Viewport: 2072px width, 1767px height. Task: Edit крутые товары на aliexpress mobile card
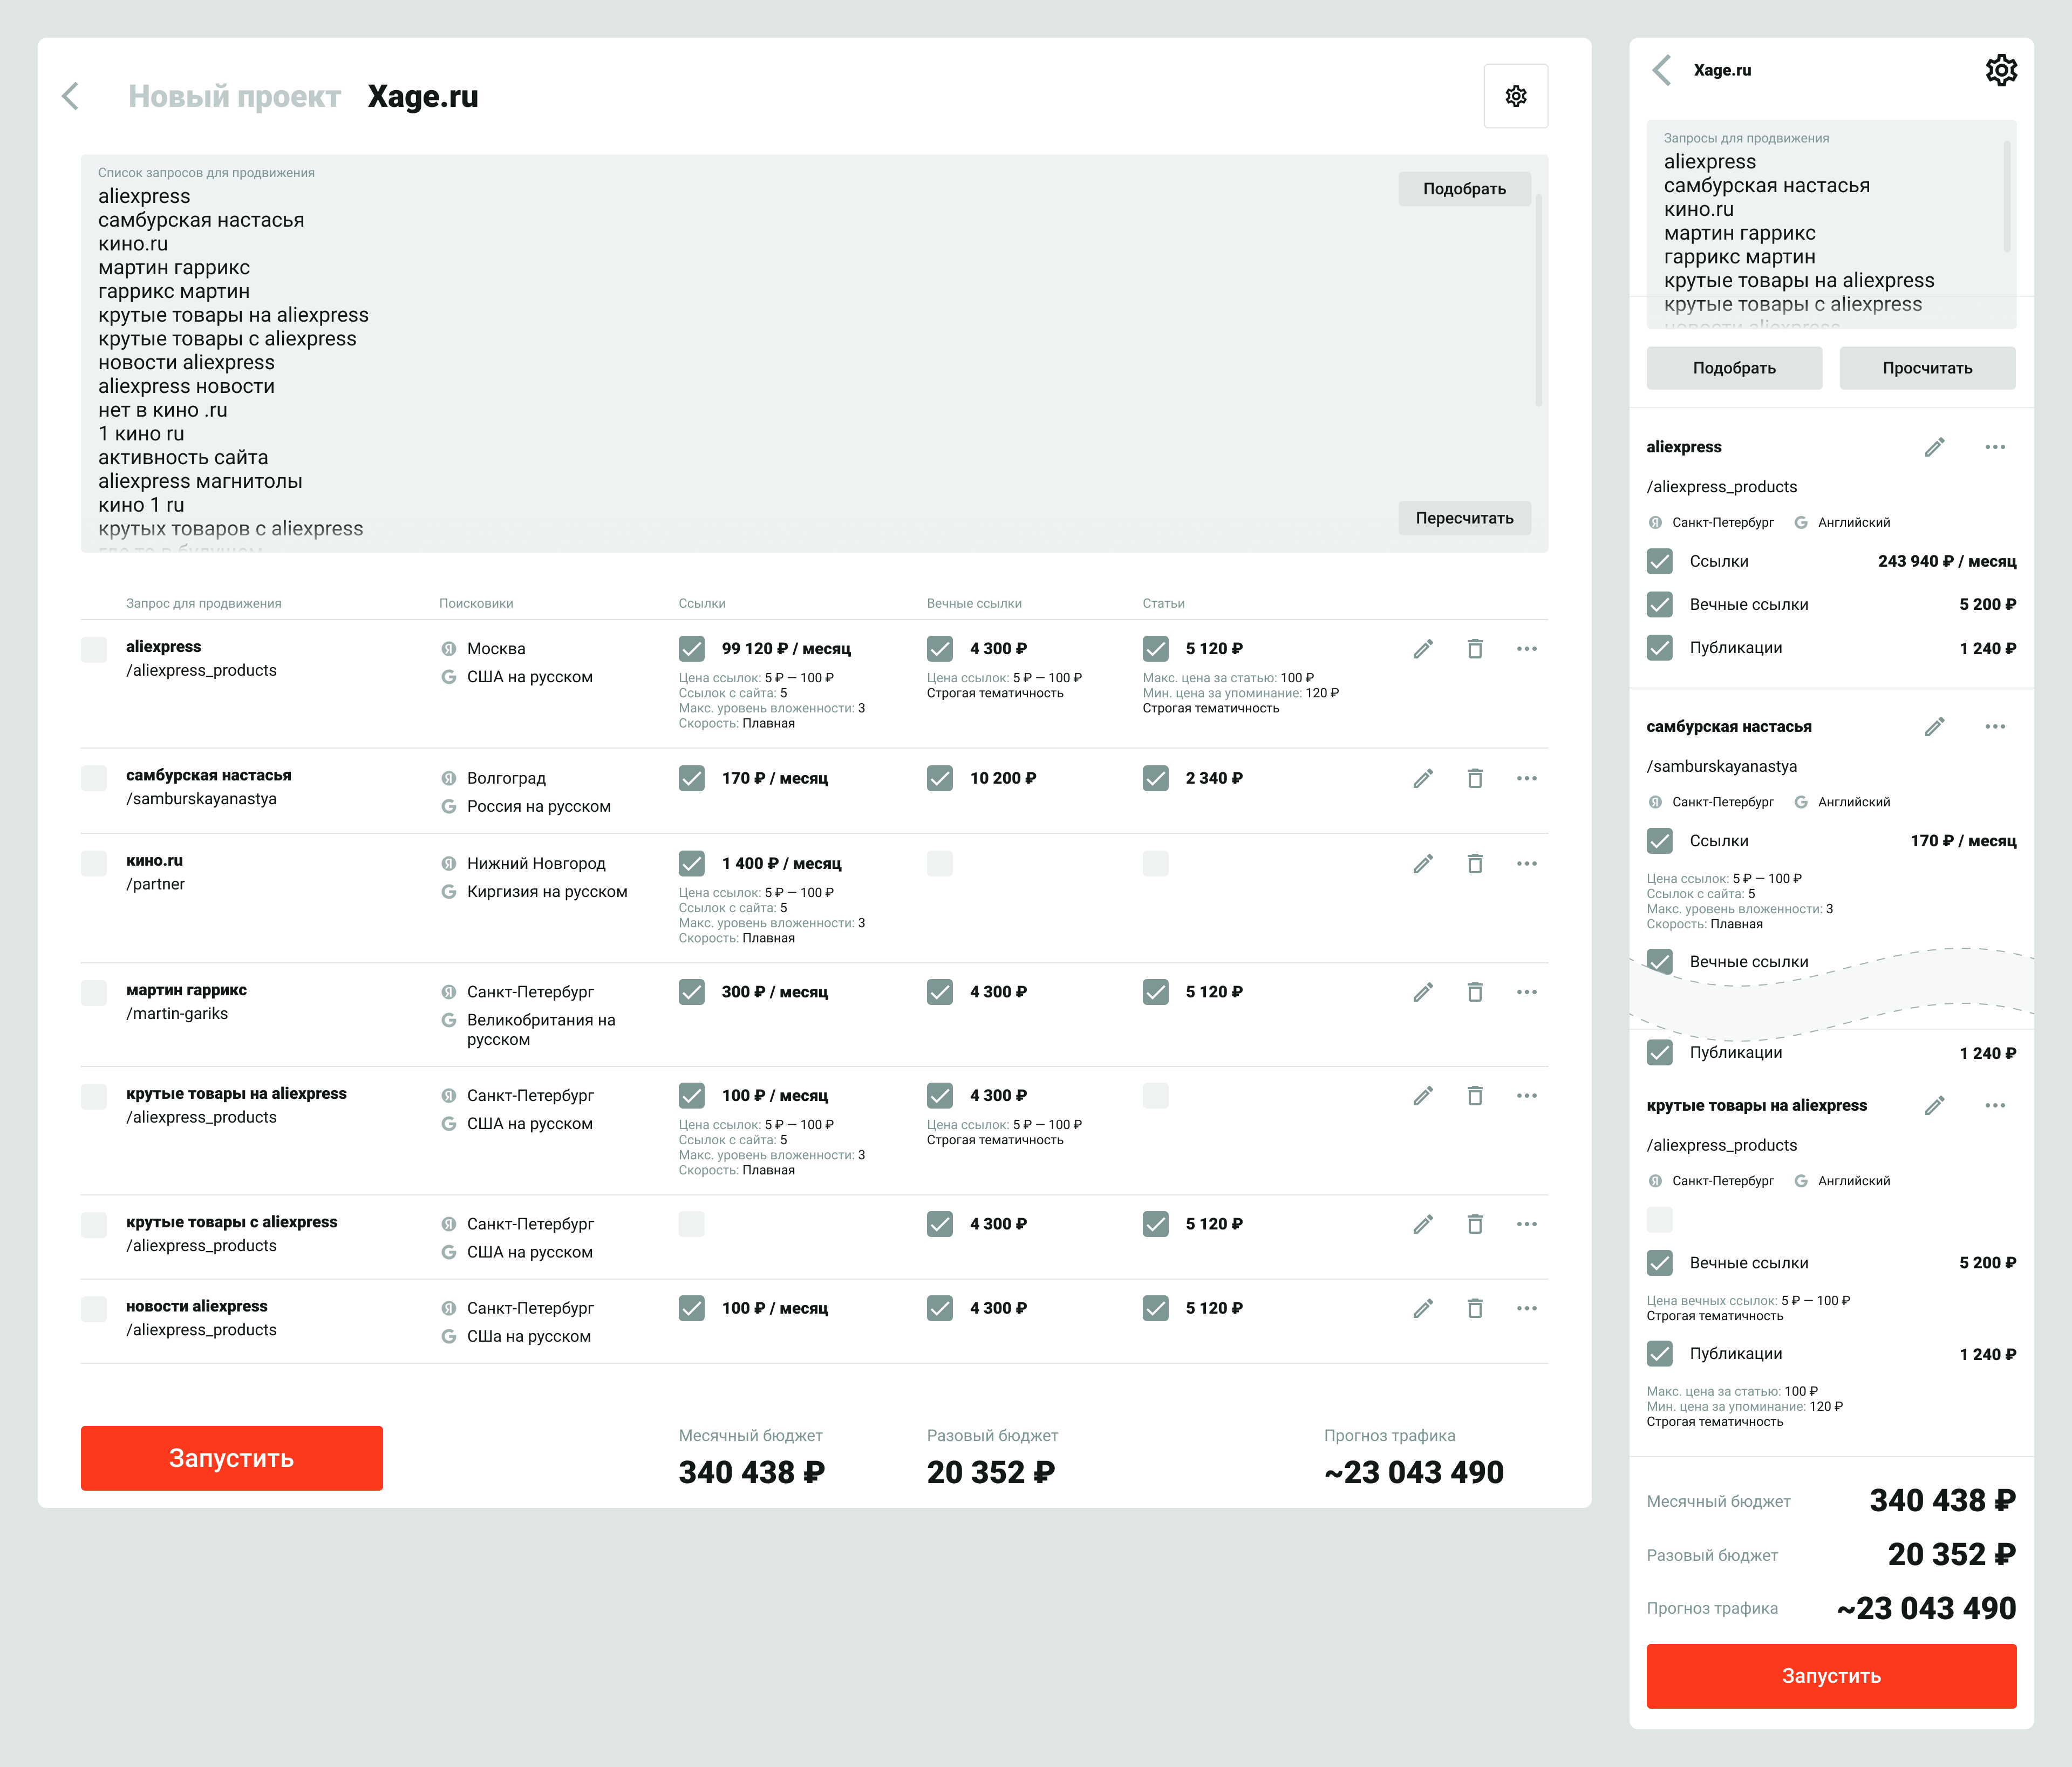1934,1106
